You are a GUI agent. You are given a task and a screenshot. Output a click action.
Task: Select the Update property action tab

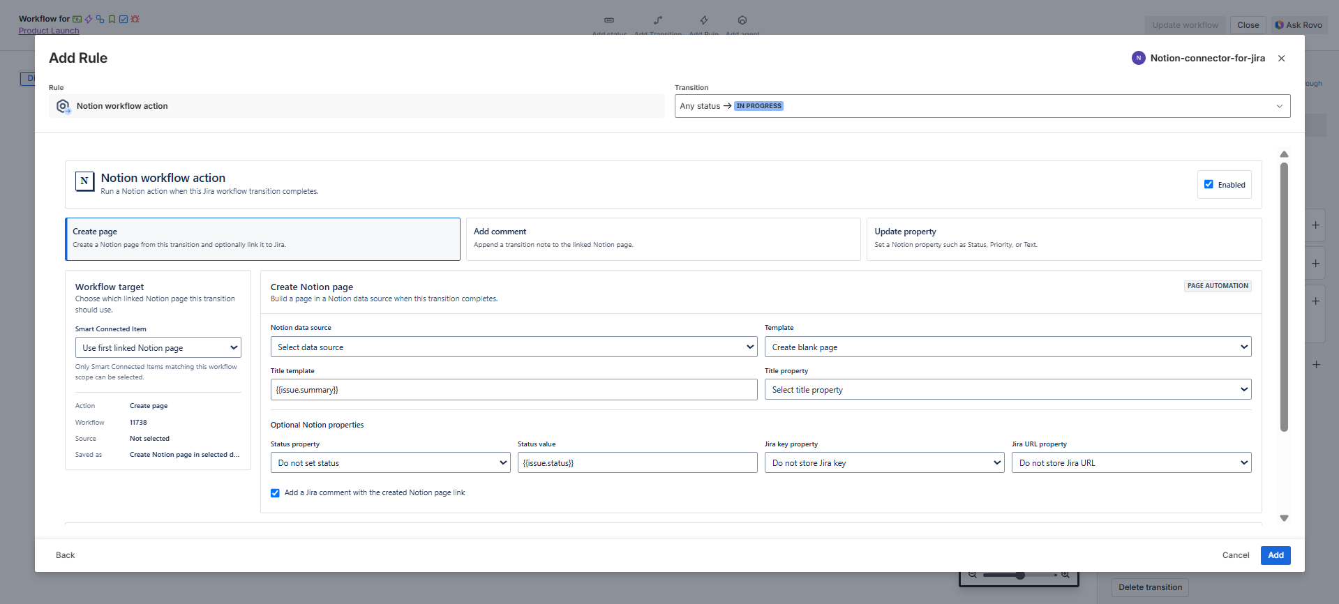(1064, 239)
